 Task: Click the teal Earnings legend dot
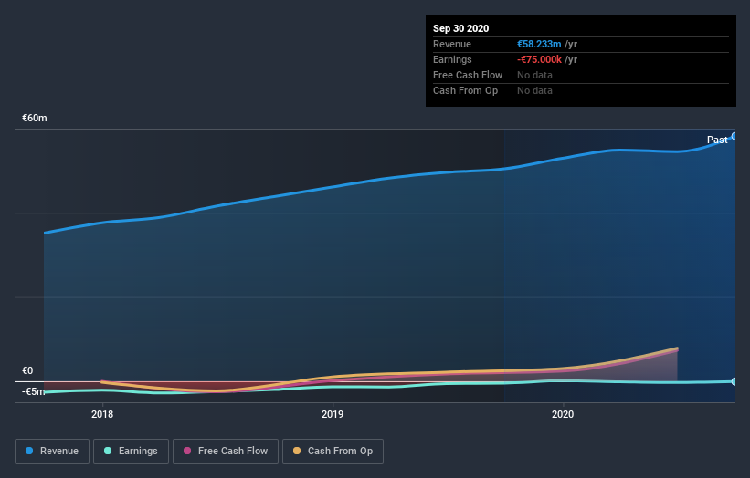point(108,451)
